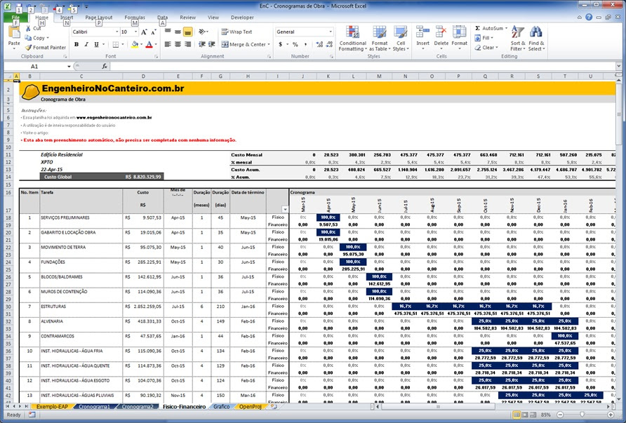Click the zoom slider in status bar
The image size is (626, 423).
click(x=583, y=415)
